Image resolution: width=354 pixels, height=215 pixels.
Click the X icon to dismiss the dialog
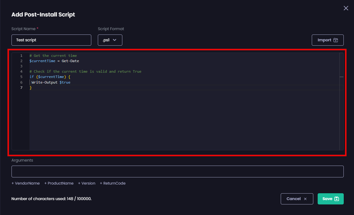[x=346, y=8]
